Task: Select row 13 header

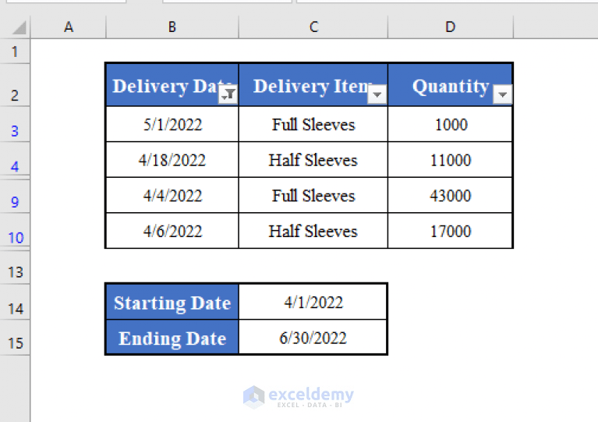Action: coord(15,268)
